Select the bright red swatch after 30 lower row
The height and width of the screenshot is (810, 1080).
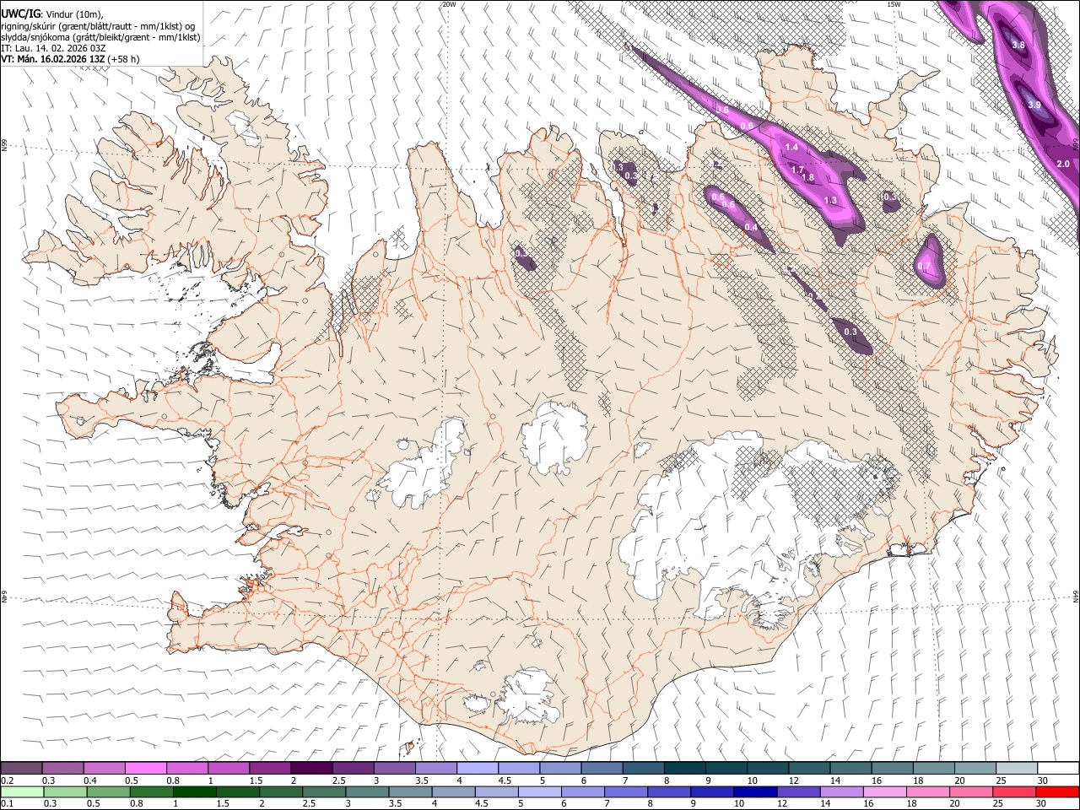coord(1056,791)
